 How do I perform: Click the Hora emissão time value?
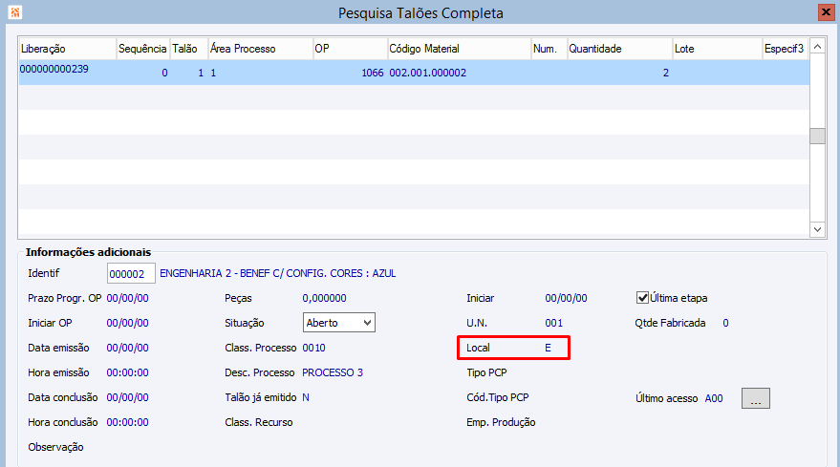click(127, 372)
